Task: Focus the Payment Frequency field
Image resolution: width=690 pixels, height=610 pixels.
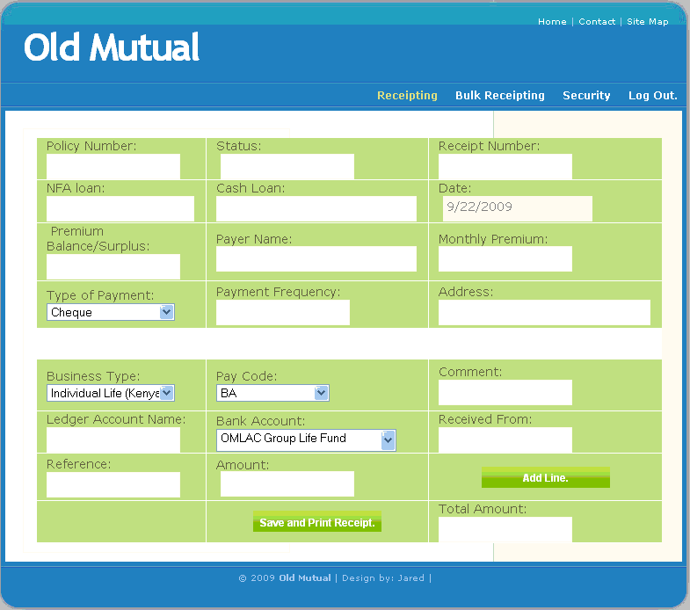Action: [283, 313]
